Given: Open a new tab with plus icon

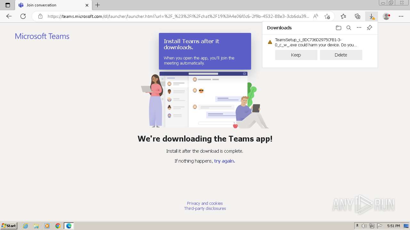Looking at the screenshot, I should [x=98, y=5].
